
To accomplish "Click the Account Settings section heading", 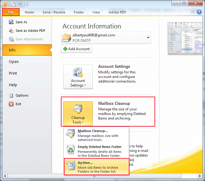I will click(114, 66).
